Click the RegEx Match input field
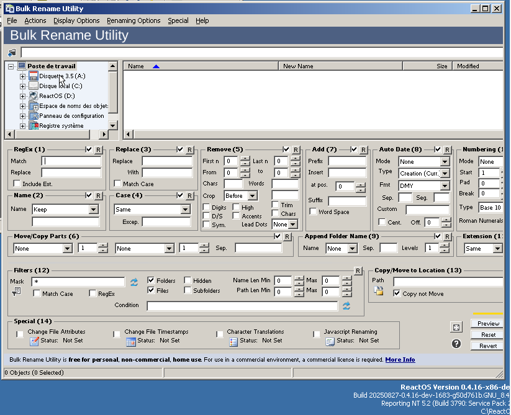511x415 pixels. [71, 161]
